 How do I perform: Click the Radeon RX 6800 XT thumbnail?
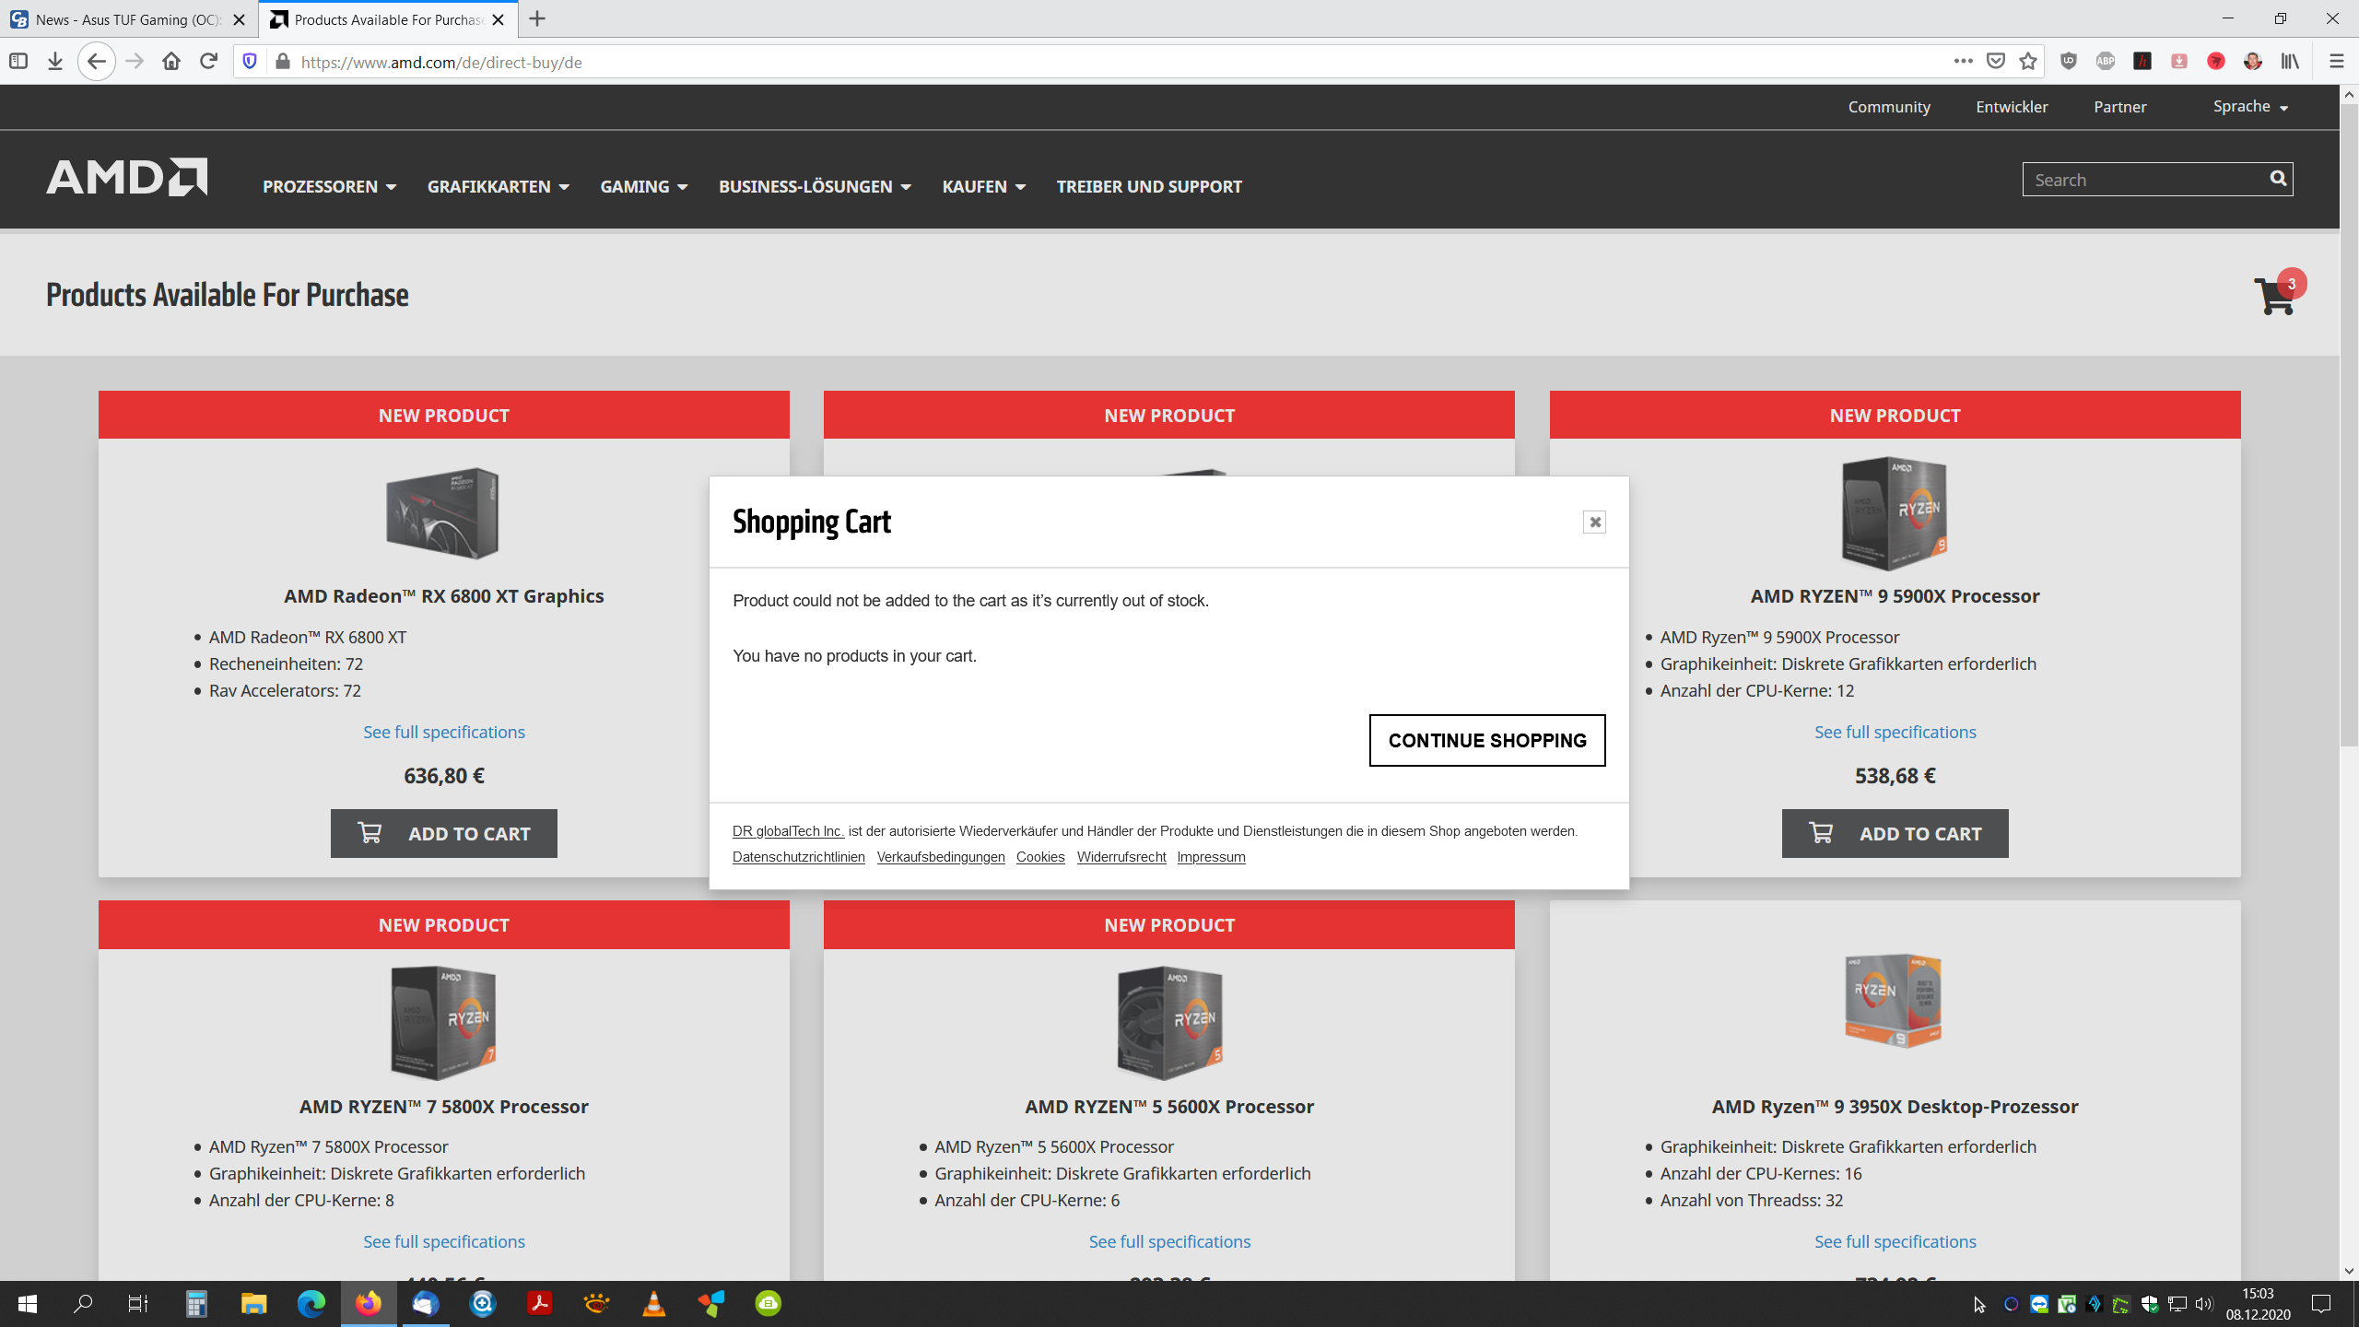pos(443,513)
